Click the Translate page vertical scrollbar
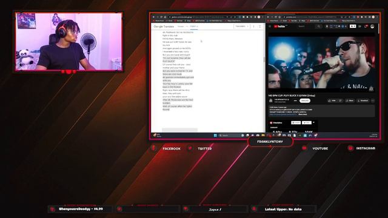Viewport: 388px width, 218px height. pyautogui.click(x=264, y=59)
